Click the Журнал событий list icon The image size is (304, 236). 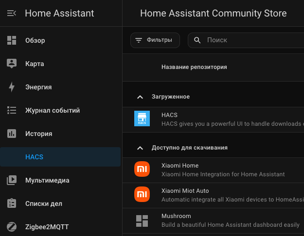point(12,110)
